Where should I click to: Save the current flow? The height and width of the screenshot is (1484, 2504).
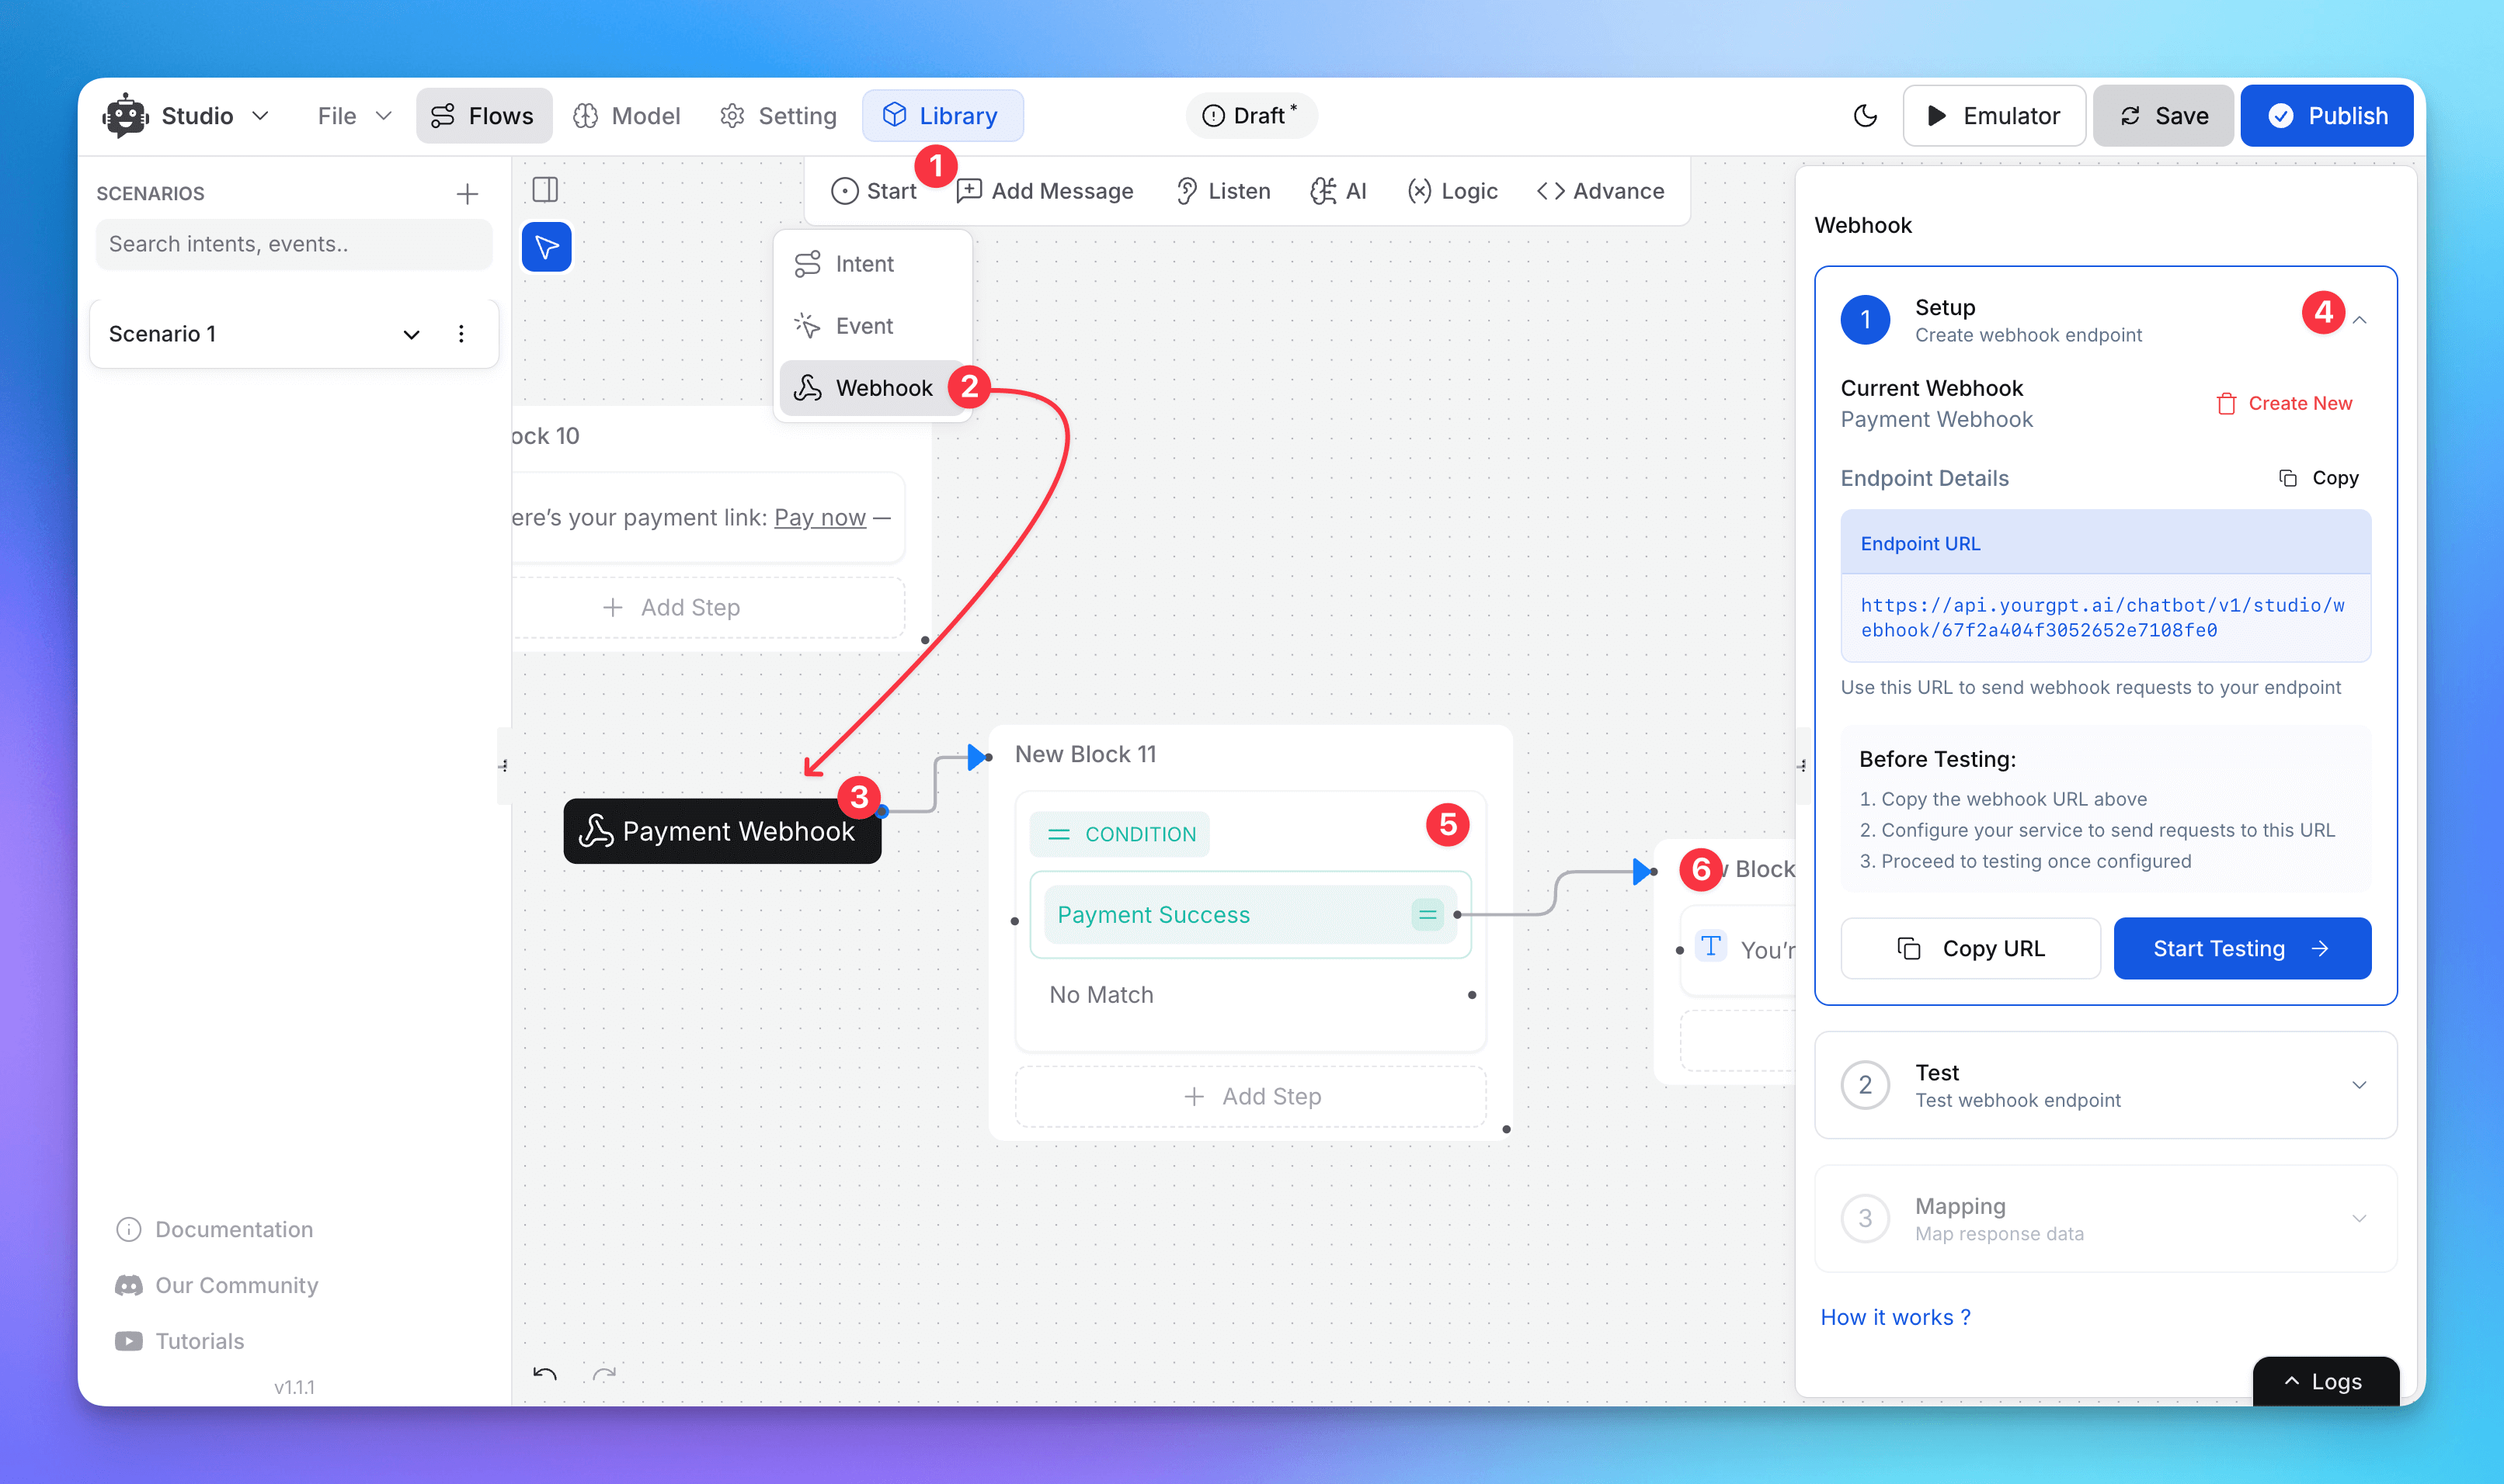(2164, 116)
